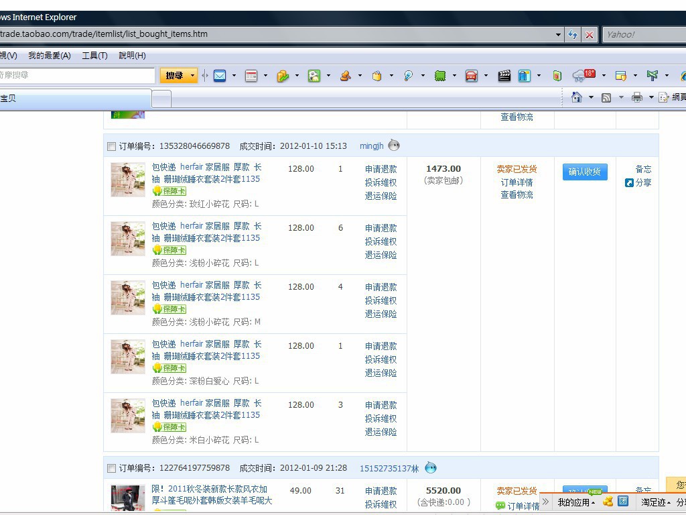
Task: Click the yellow window toolbar icon
Action: pyautogui.click(x=621, y=76)
